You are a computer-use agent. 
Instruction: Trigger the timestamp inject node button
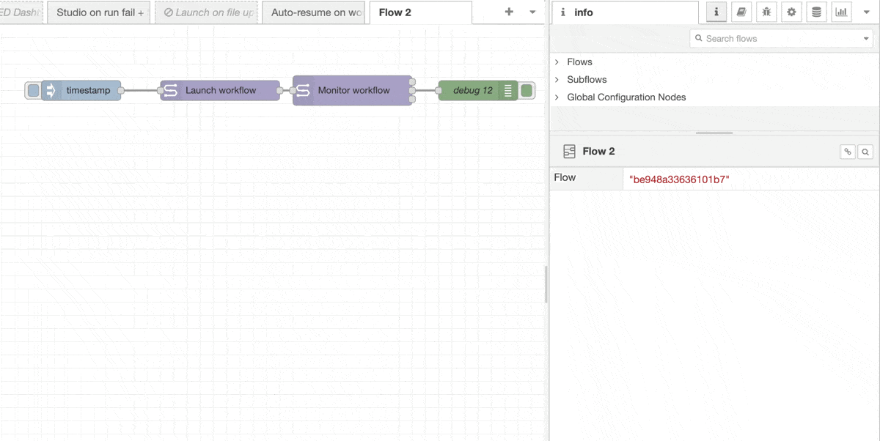tap(32, 90)
